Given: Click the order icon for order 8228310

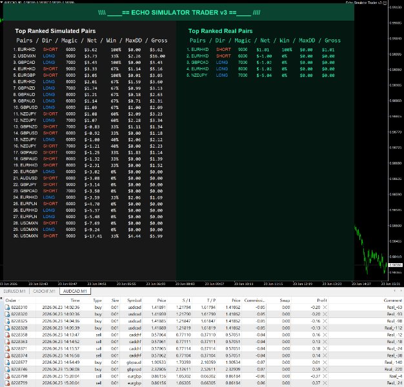Looking at the screenshot, I should click(x=7, y=307).
